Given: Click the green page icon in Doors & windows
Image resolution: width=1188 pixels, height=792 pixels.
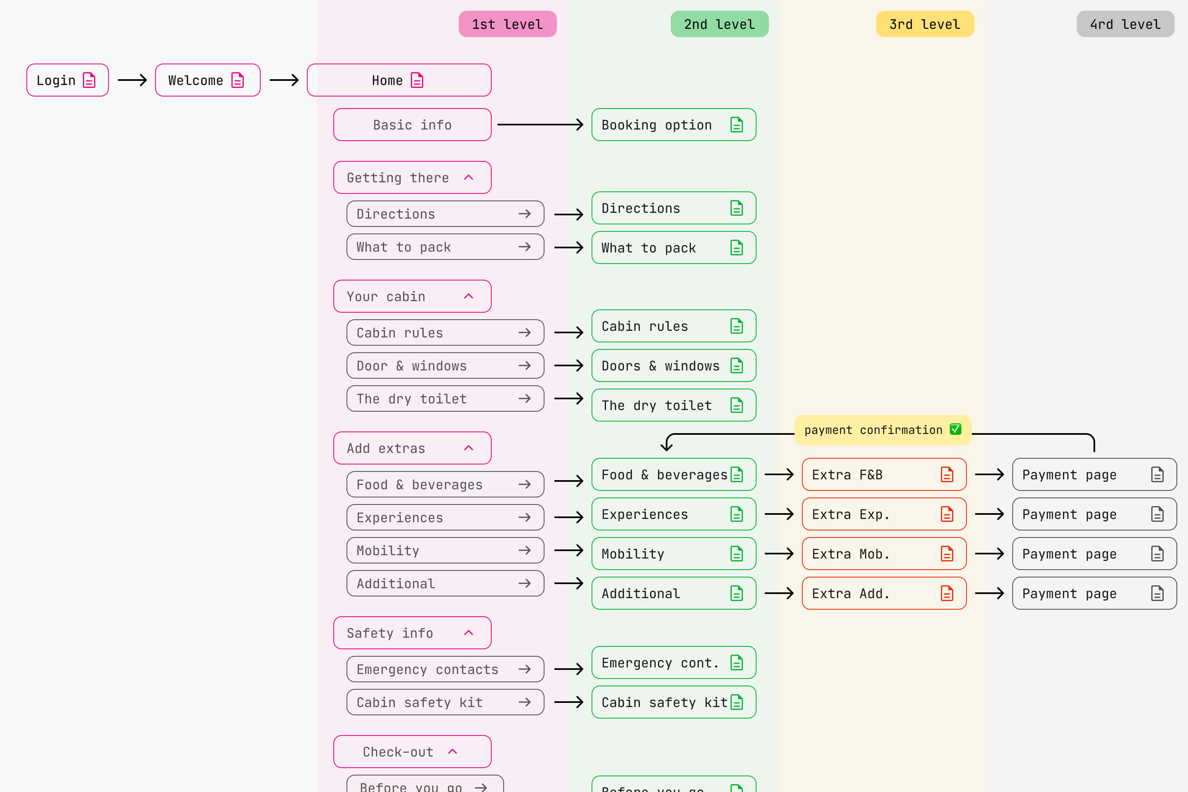Looking at the screenshot, I should pyautogui.click(x=736, y=366).
